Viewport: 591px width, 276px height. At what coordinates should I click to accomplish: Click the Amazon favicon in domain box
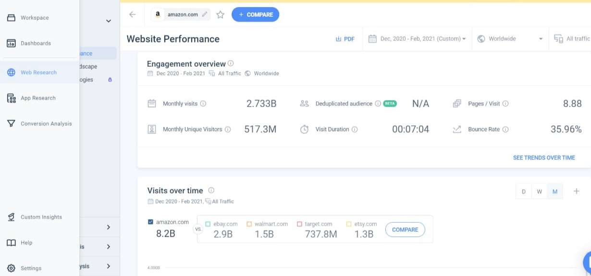click(158, 14)
